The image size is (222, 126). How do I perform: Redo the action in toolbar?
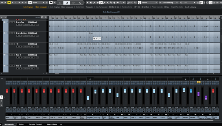5,3
